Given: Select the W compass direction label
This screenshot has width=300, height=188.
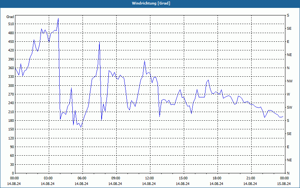Looking at the screenshot, I should click(288, 94).
